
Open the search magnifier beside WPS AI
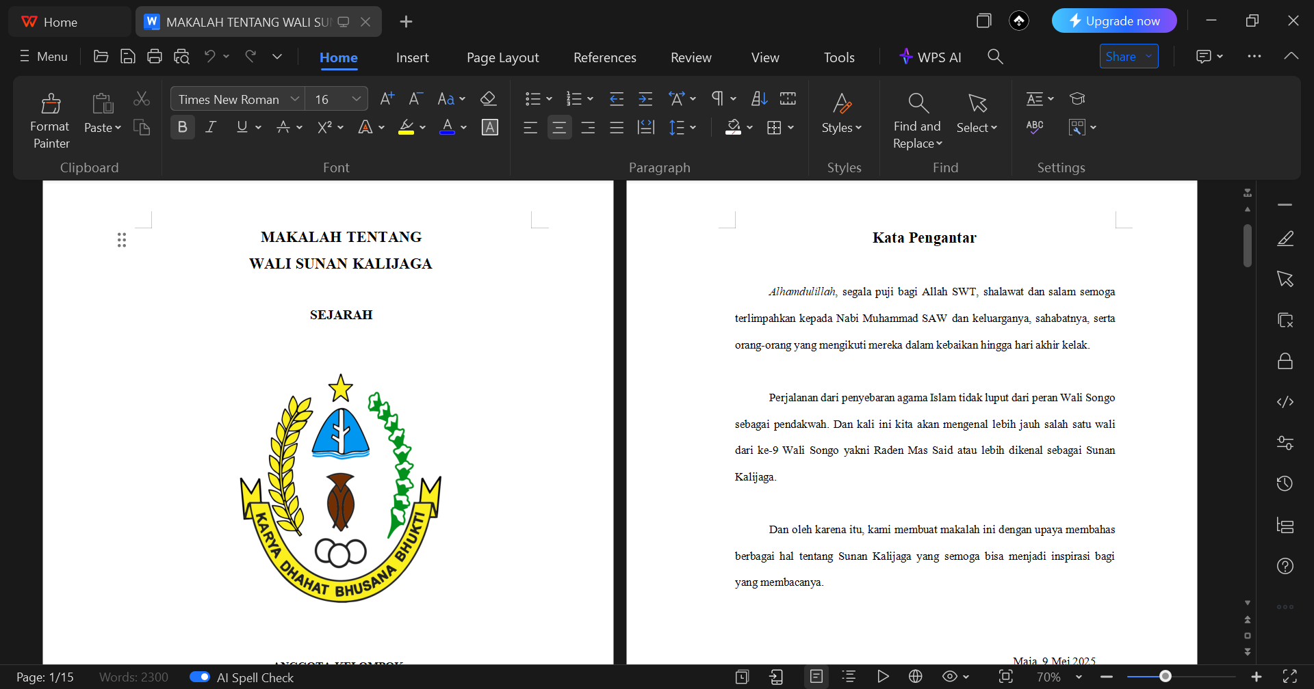coord(995,57)
